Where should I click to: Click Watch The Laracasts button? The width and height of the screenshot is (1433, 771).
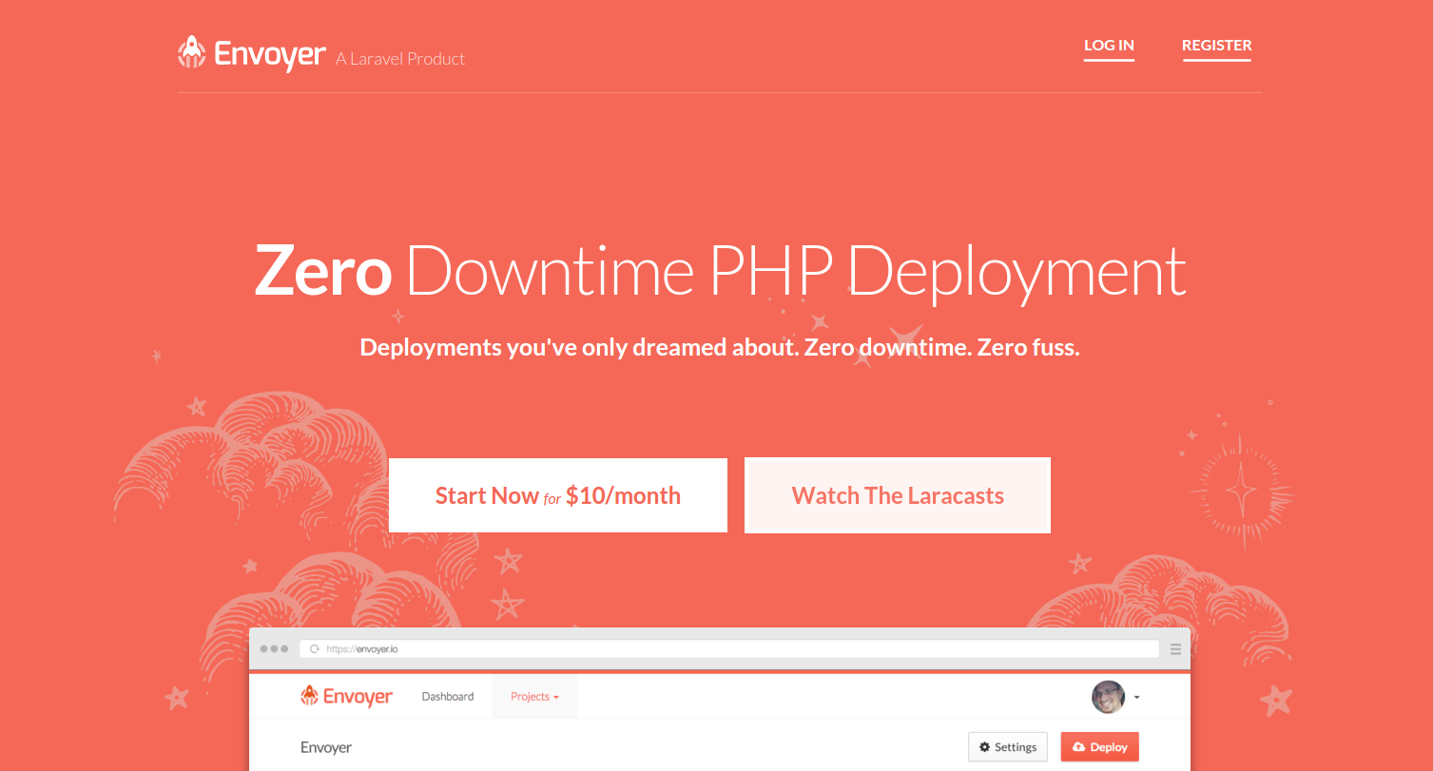coord(898,495)
